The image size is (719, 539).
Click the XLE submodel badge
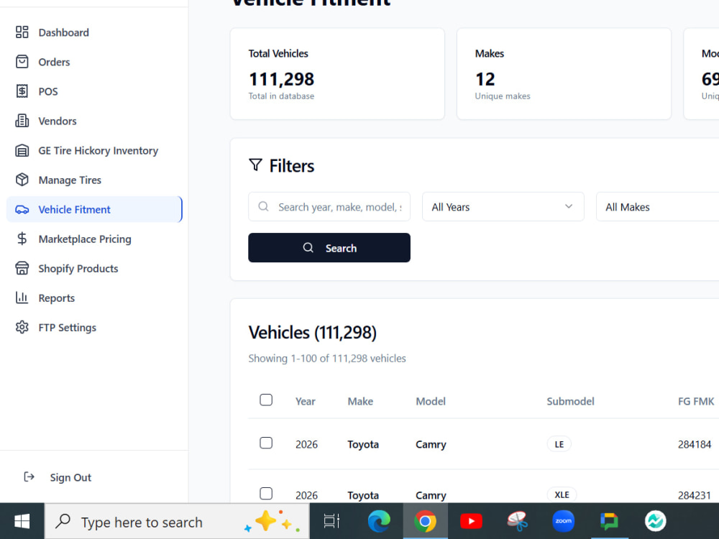(x=562, y=494)
